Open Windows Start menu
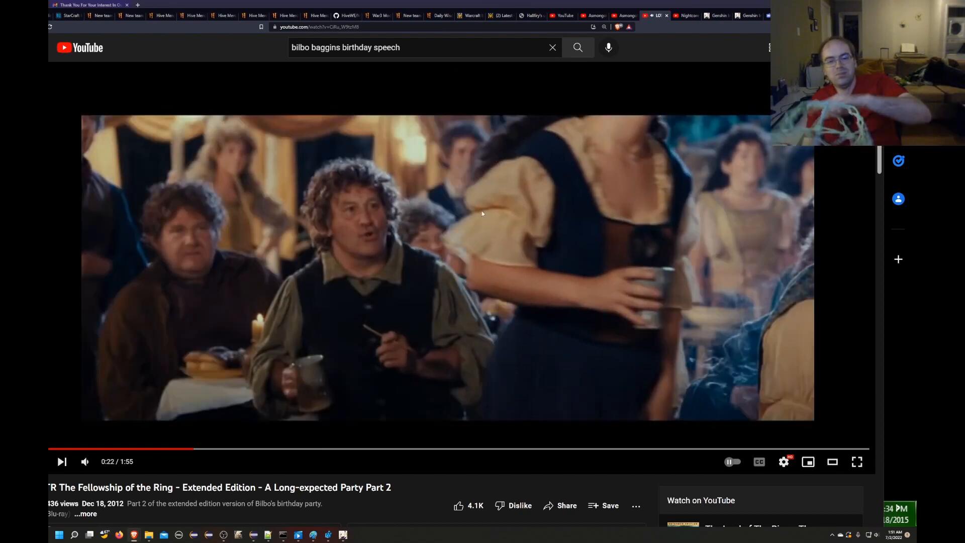The image size is (965, 543). (x=59, y=535)
